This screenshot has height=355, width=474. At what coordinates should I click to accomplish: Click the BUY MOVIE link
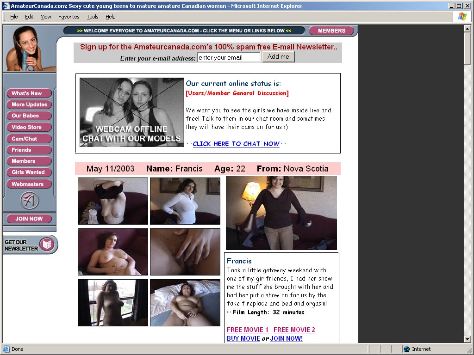(243, 338)
